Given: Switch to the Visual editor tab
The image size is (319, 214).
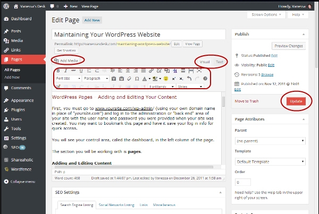Looking at the screenshot, I should pos(205,62).
